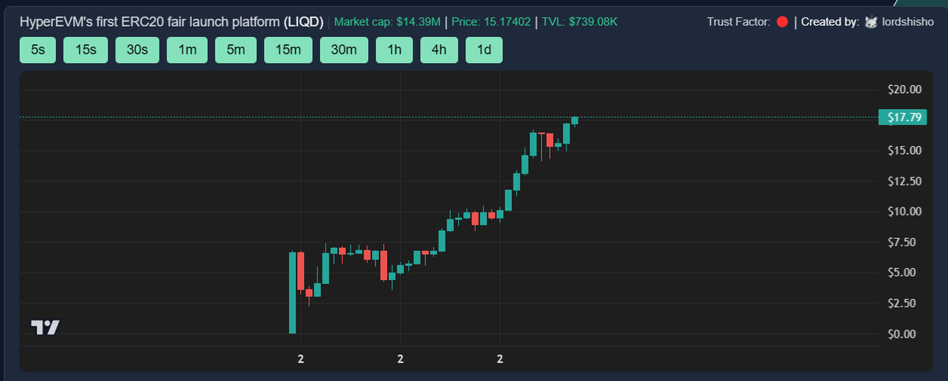Click lordshisho creator avatar icon
This screenshot has height=381, width=948.
(871, 21)
